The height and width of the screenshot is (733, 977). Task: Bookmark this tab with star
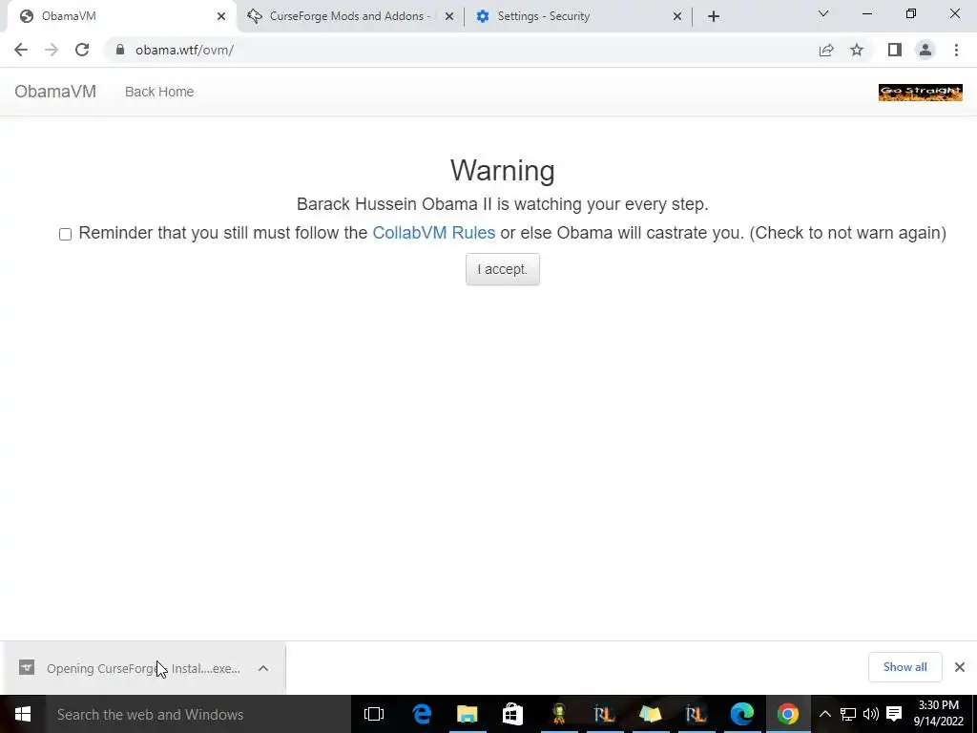[x=857, y=50]
